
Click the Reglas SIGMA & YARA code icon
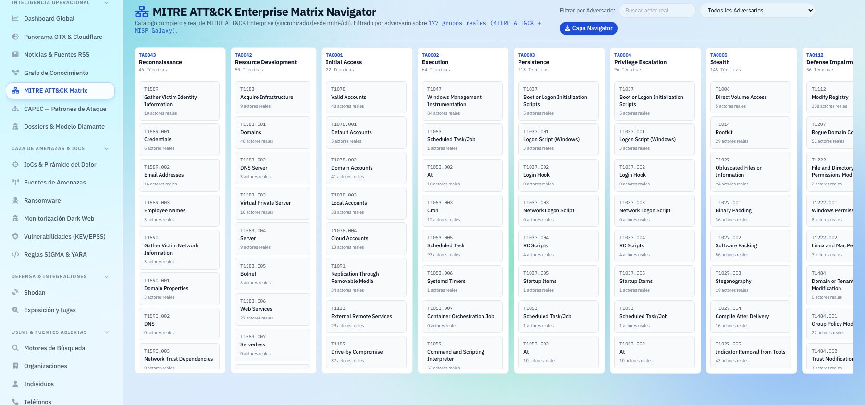pos(15,255)
